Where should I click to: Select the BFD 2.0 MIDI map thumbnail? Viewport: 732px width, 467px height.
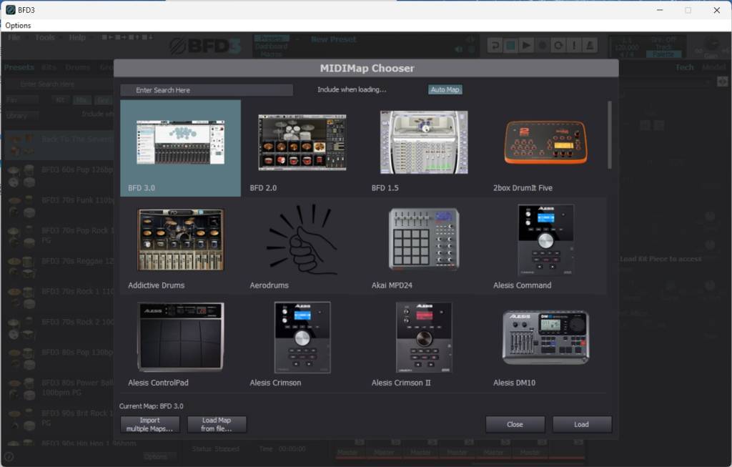click(x=302, y=142)
